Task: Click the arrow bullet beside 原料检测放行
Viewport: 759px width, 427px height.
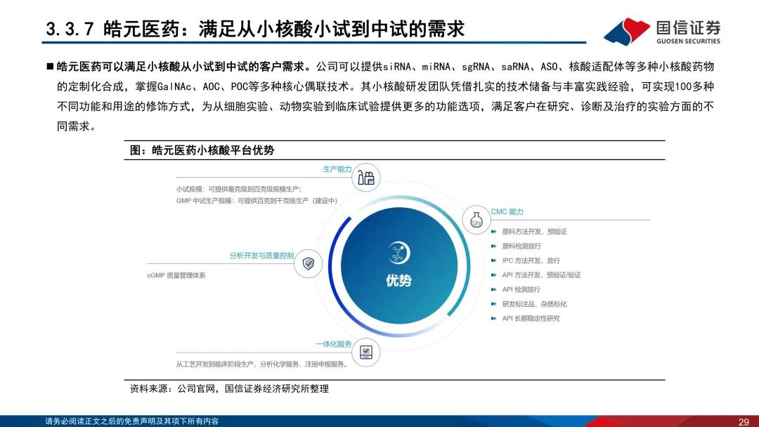Action: click(x=494, y=246)
